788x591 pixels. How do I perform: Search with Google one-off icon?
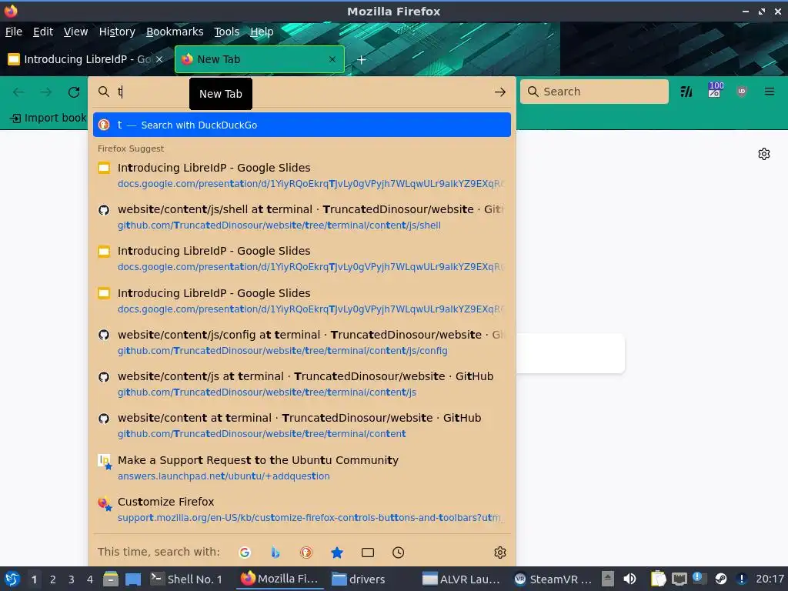pos(245,553)
